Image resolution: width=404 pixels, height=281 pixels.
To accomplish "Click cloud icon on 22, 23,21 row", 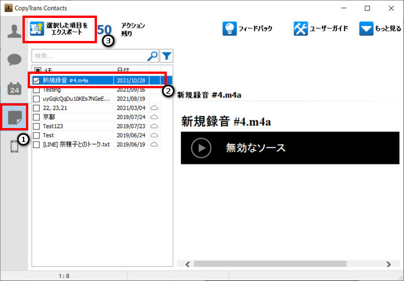I will coord(154,108).
